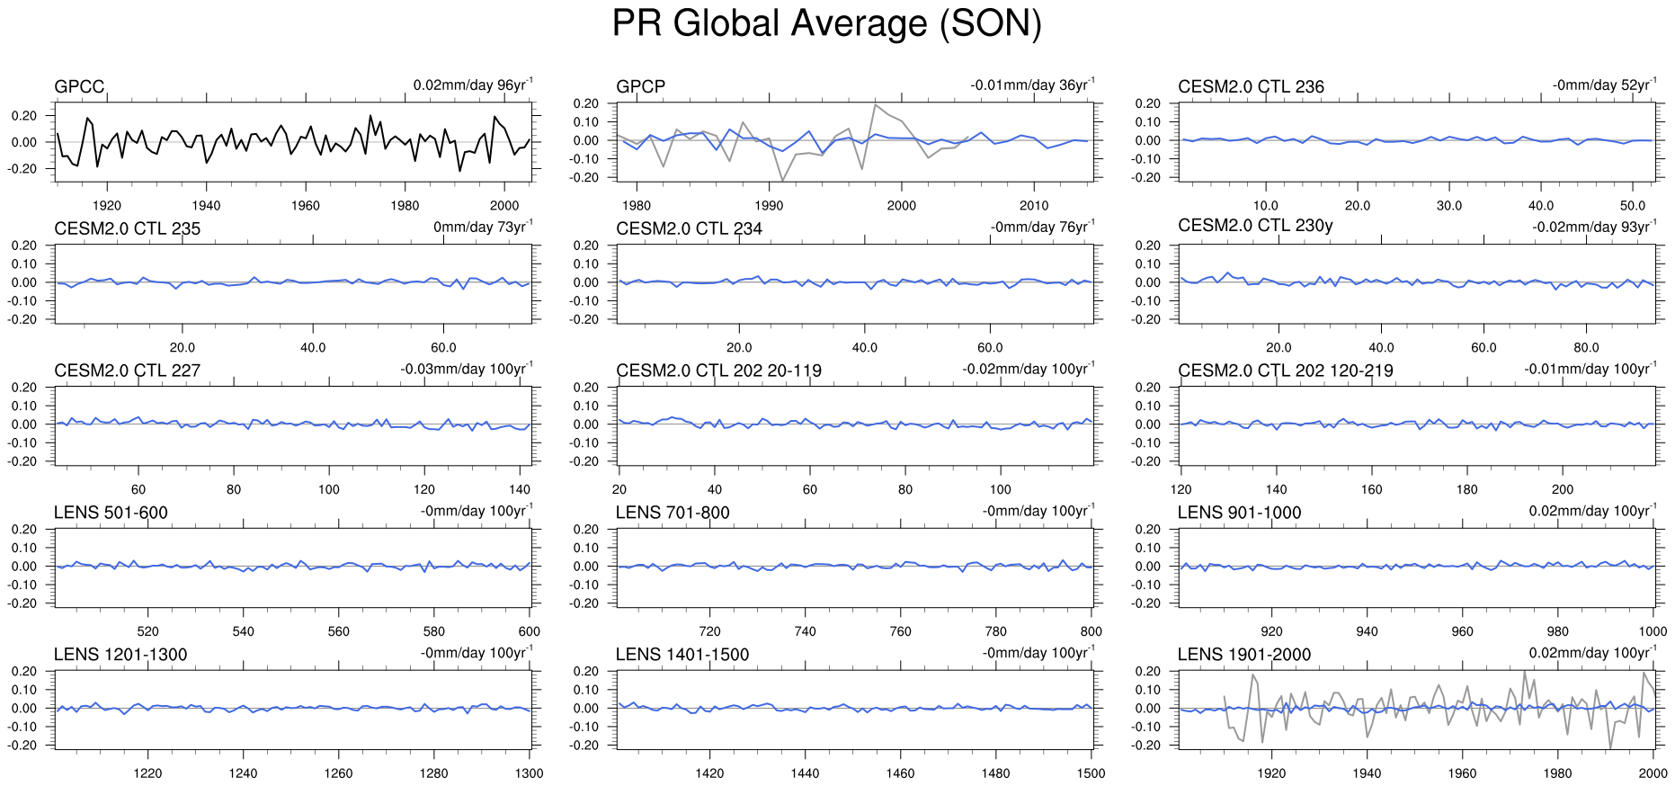Click the LENS 1201-1300 plot area
Viewport: 1675px width, 786px height.
(x=293, y=709)
